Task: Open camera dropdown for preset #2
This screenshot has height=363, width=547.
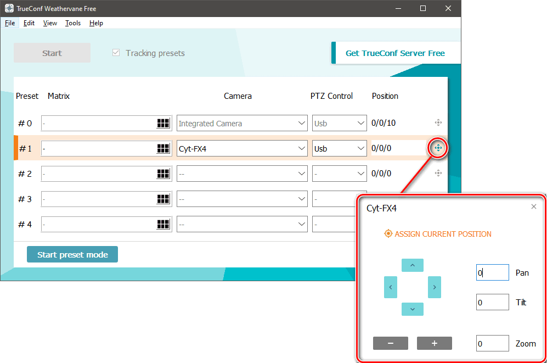Action: point(242,174)
